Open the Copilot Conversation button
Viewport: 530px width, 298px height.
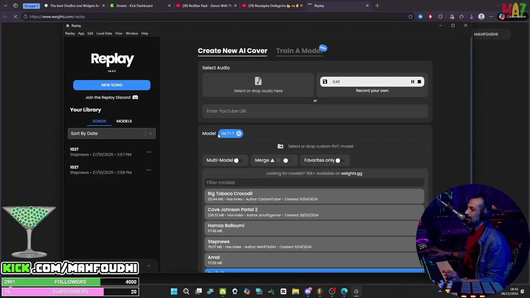pos(512,17)
